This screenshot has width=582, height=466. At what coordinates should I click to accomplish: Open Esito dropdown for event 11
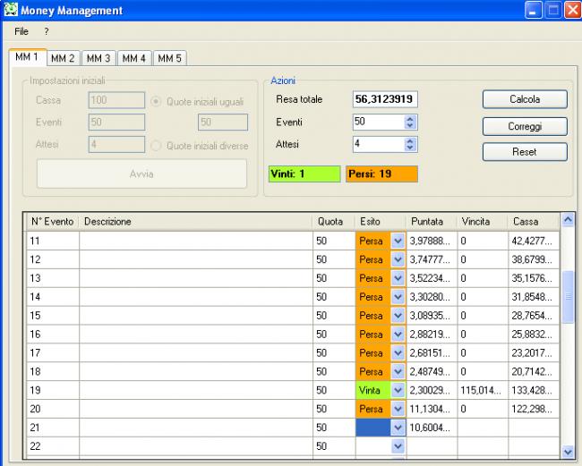(x=398, y=241)
